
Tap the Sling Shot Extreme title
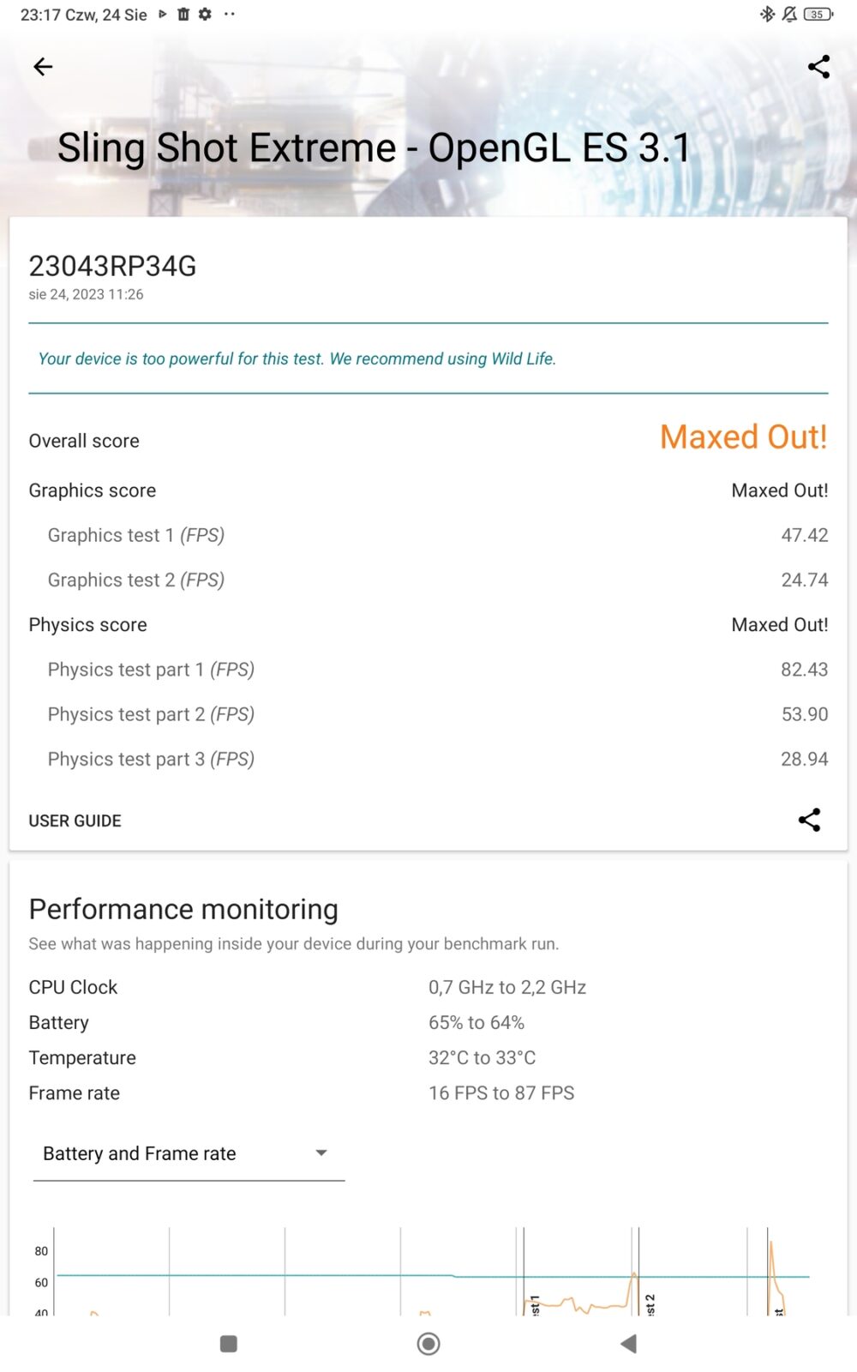pos(374,147)
